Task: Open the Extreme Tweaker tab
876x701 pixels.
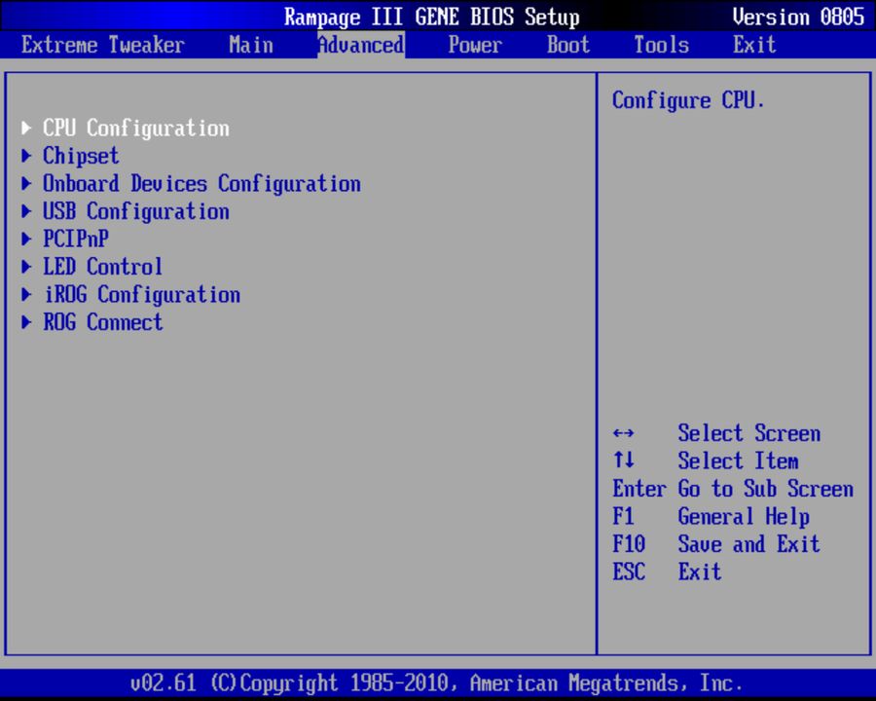Action: (103, 45)
